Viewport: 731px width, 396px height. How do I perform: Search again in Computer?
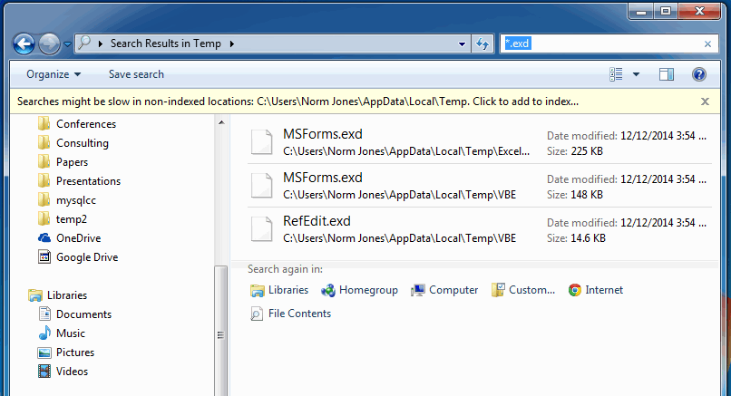point(444,290)
